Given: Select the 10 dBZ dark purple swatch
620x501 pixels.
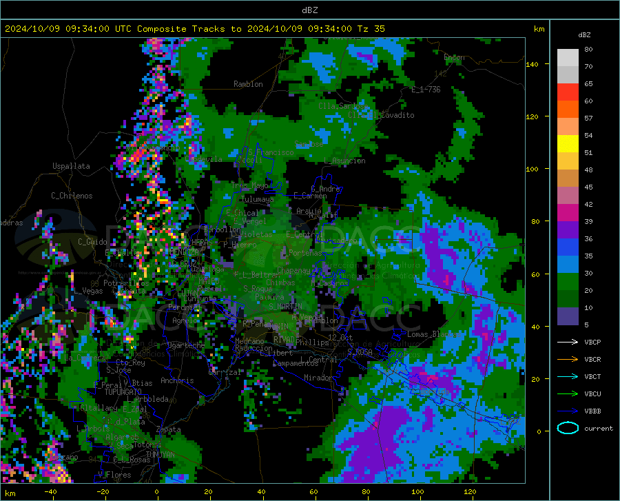Looking at the screenshot, I should (x=568, y=316).
